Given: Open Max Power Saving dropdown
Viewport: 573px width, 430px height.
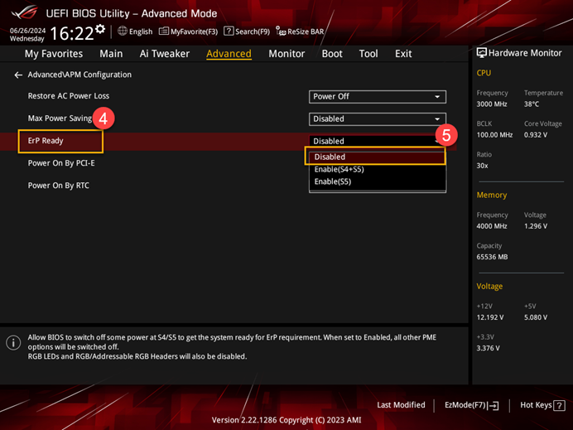Looking at the screenshot, I should click(x=378, y=118).
